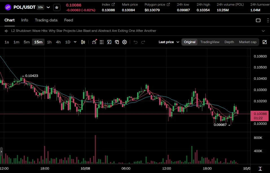The image size is (270, 173).
Task: Switch to single-panel layout icon
Action: click(258, 20)
